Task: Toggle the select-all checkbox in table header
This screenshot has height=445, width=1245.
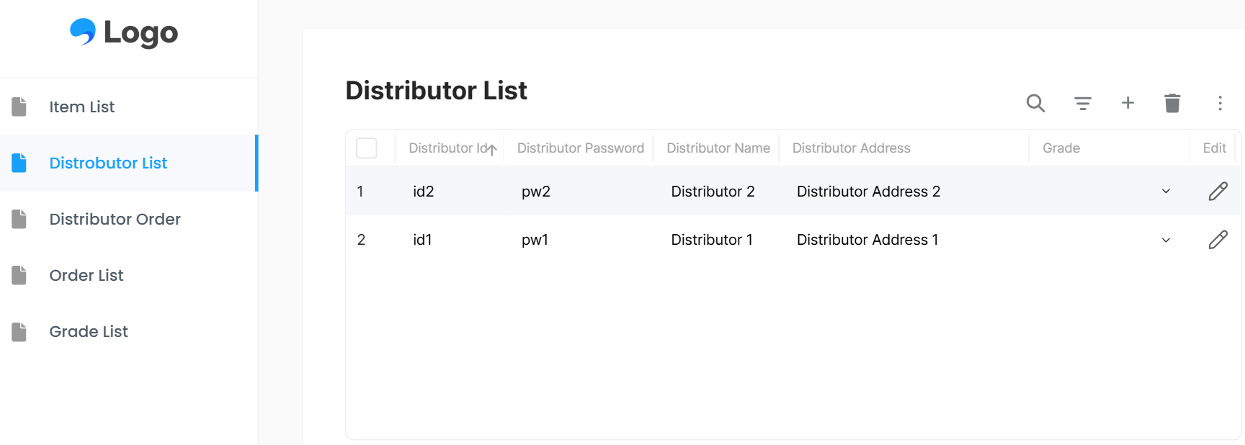Action: pos(367,148)
